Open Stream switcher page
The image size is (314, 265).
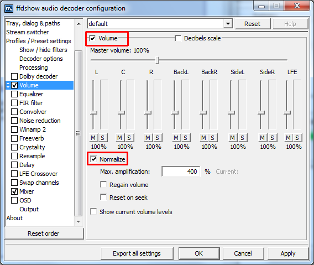(28, 32)
